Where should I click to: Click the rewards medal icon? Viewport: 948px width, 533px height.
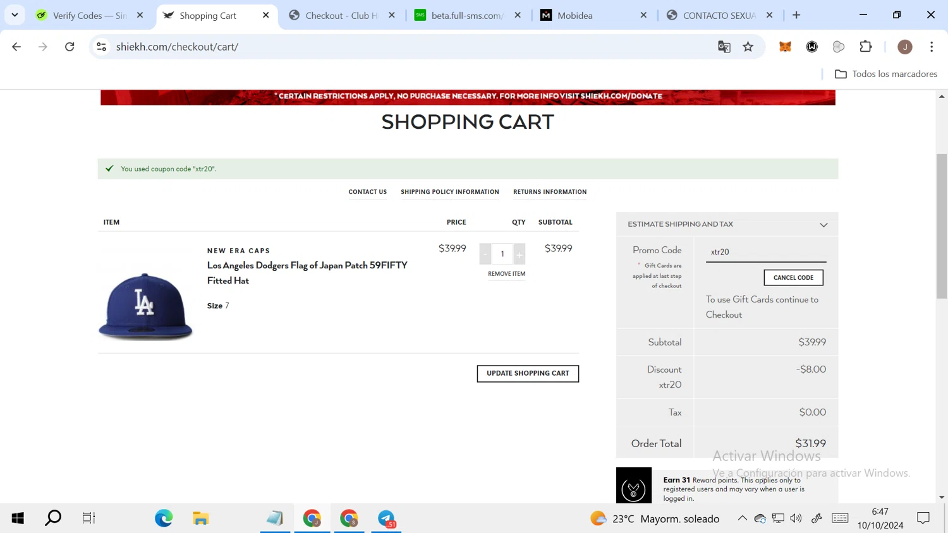(634, 486)
